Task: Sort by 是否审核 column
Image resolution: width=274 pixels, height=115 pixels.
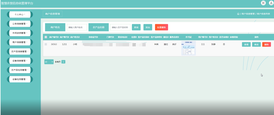Action: click(224, 37)
